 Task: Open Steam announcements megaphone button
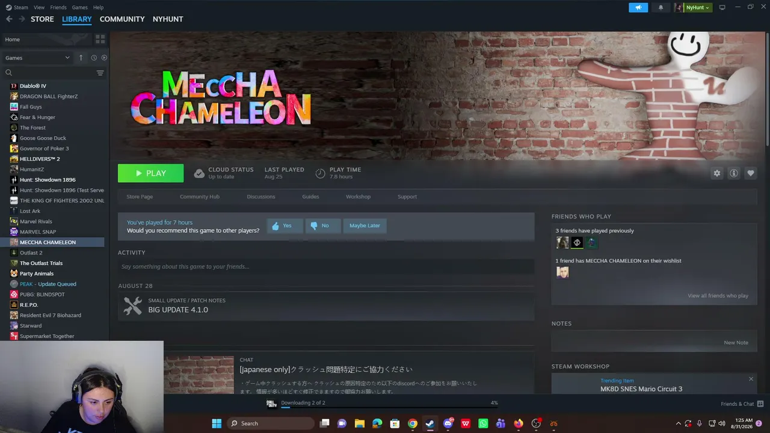638,7
